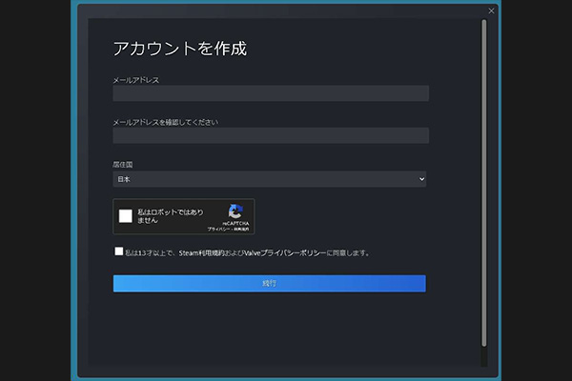Image resolution: width=572 pixels, height=381 pixels.
Task: Click the chevron arrow on the country selector
Action: [421, 179]
